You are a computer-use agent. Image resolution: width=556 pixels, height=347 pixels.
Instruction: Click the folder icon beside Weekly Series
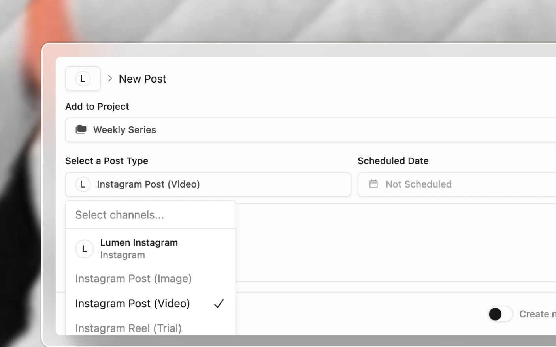point(81,129)
